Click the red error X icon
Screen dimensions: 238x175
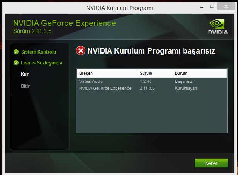[81, 50]
